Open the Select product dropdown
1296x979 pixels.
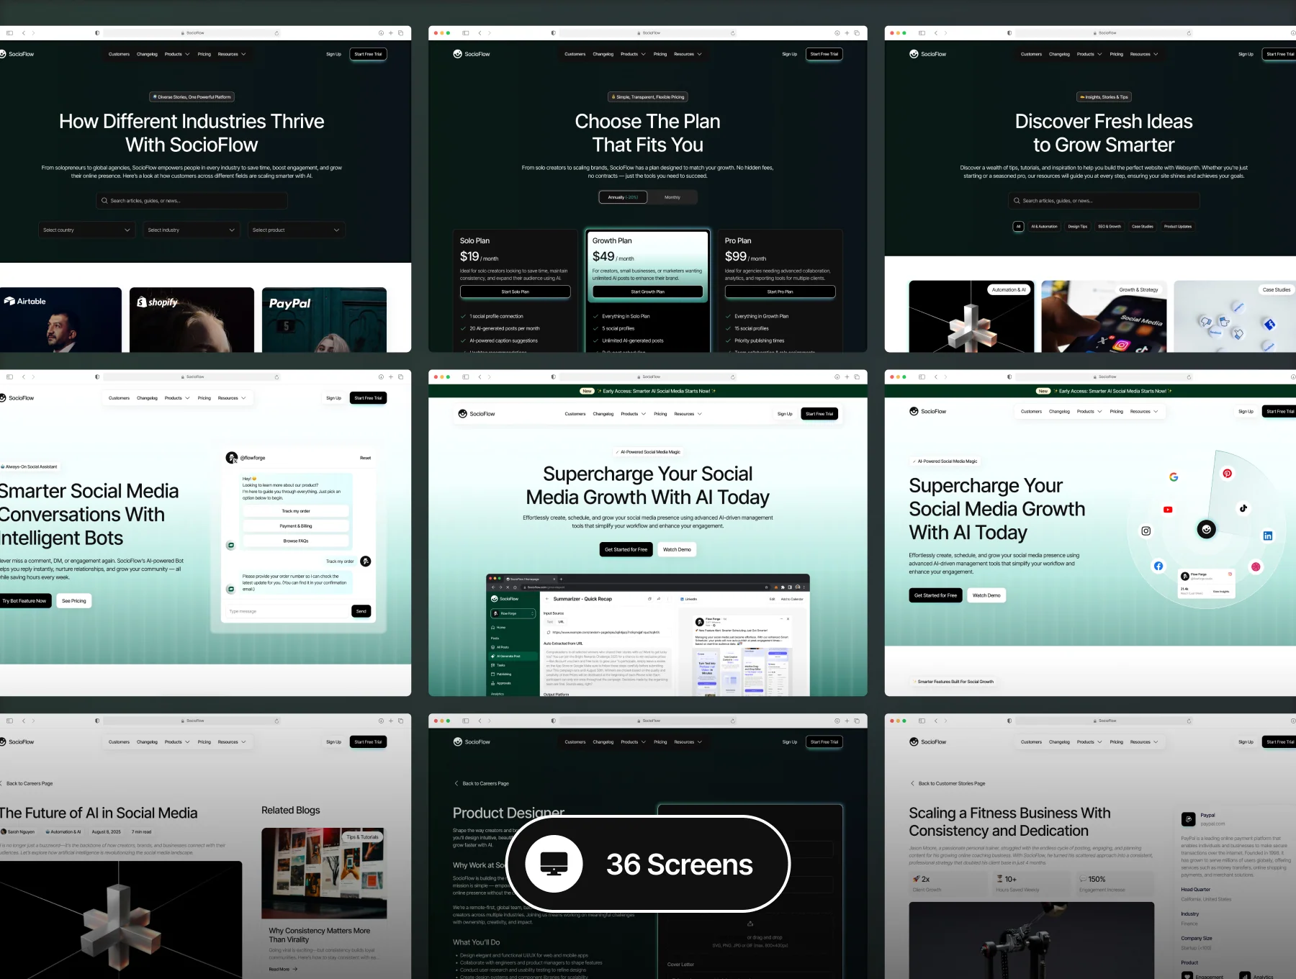[x=296, y=230]
